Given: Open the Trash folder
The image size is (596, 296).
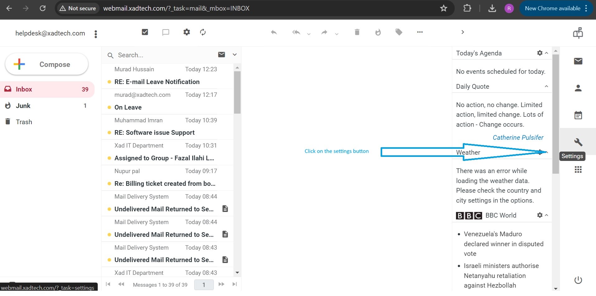Looking at the screenshot, I should pyautogui.click(x=24, y=122).
